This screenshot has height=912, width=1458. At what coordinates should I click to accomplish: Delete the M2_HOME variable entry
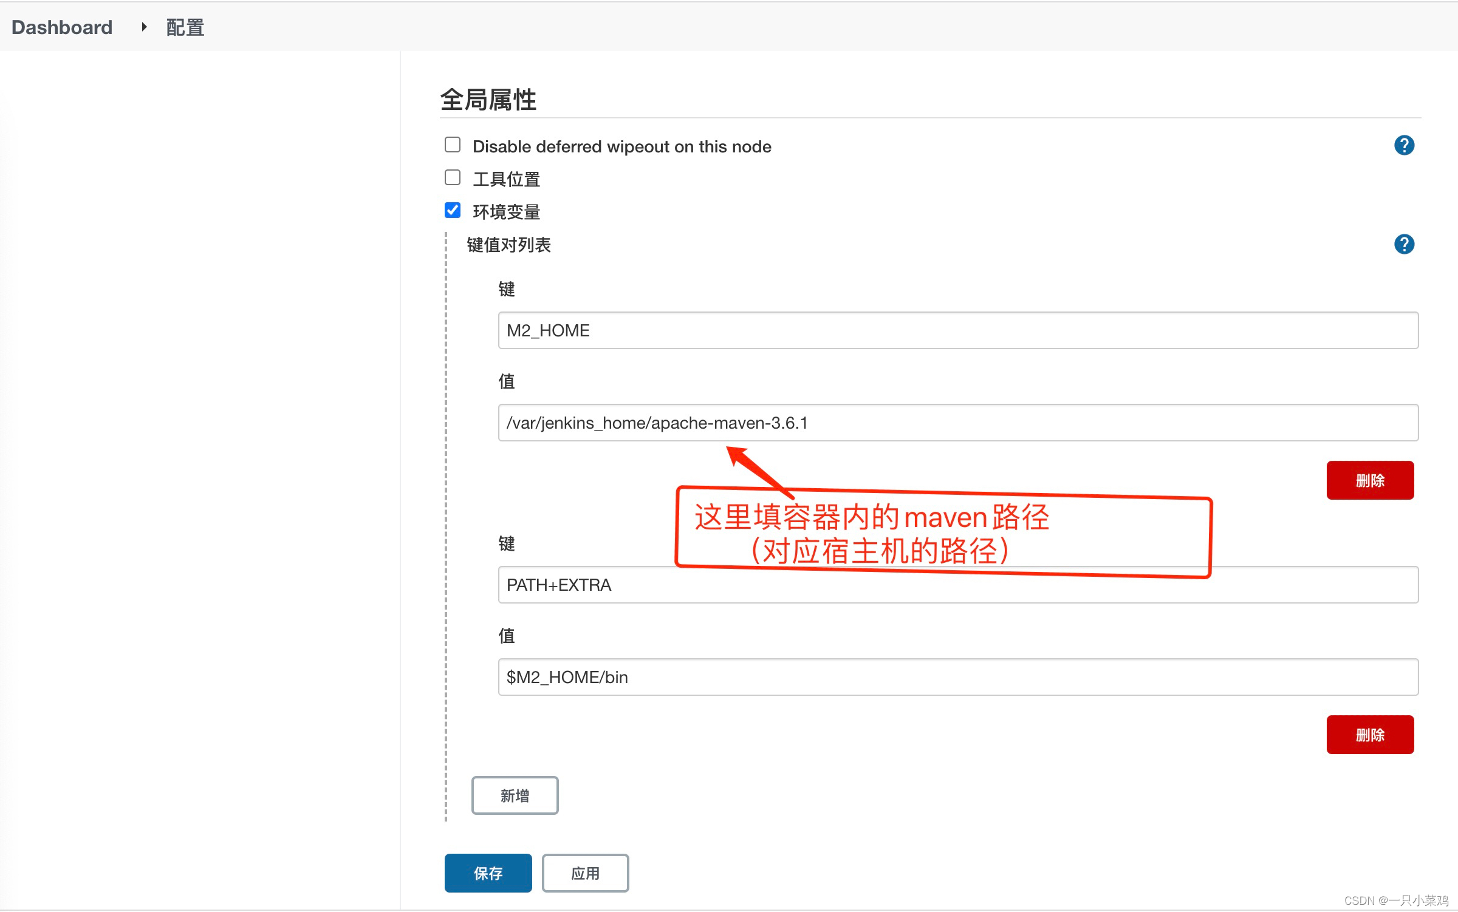click(1369, 480)
